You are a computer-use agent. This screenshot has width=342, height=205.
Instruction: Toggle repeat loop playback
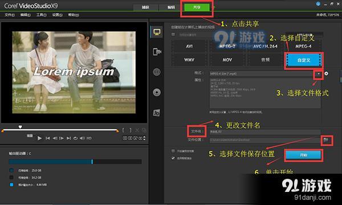(x=75, y=138)
